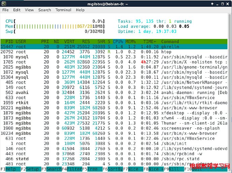The width and height of the screenshot is (232, 173).
Task: Click the Mem usage meter bar
Action: pos(55,26)
